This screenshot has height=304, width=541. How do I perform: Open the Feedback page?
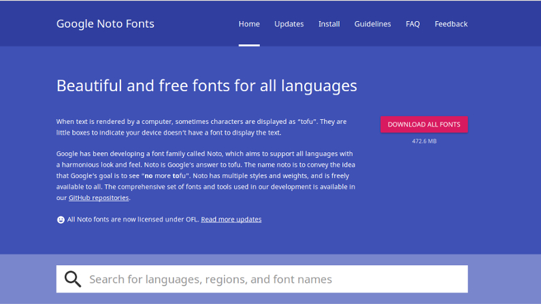(451, 24)
